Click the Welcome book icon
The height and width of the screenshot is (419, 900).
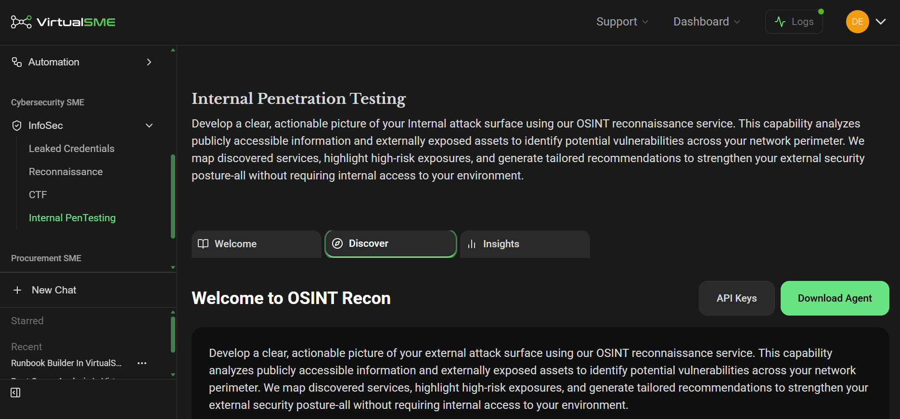point(203,244)
